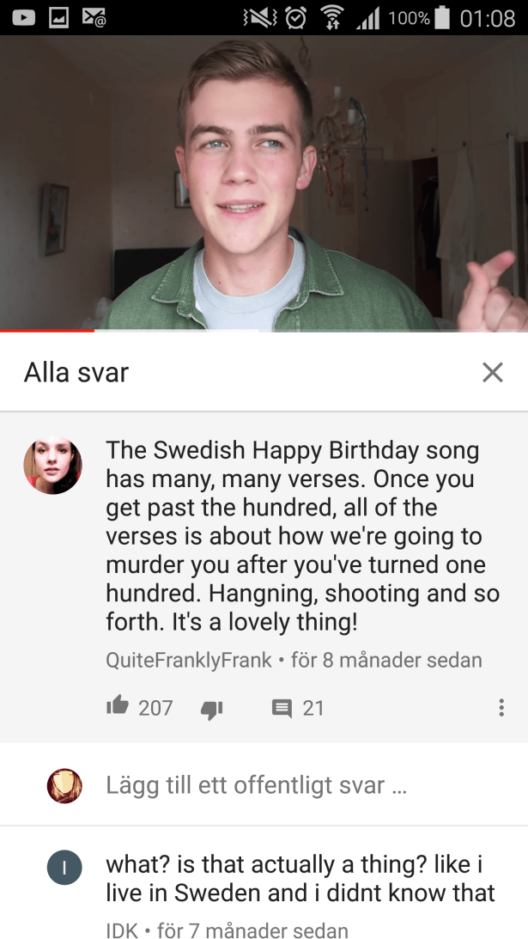
Task: Tap the IDK user avatar
Action: click(64, 867)
